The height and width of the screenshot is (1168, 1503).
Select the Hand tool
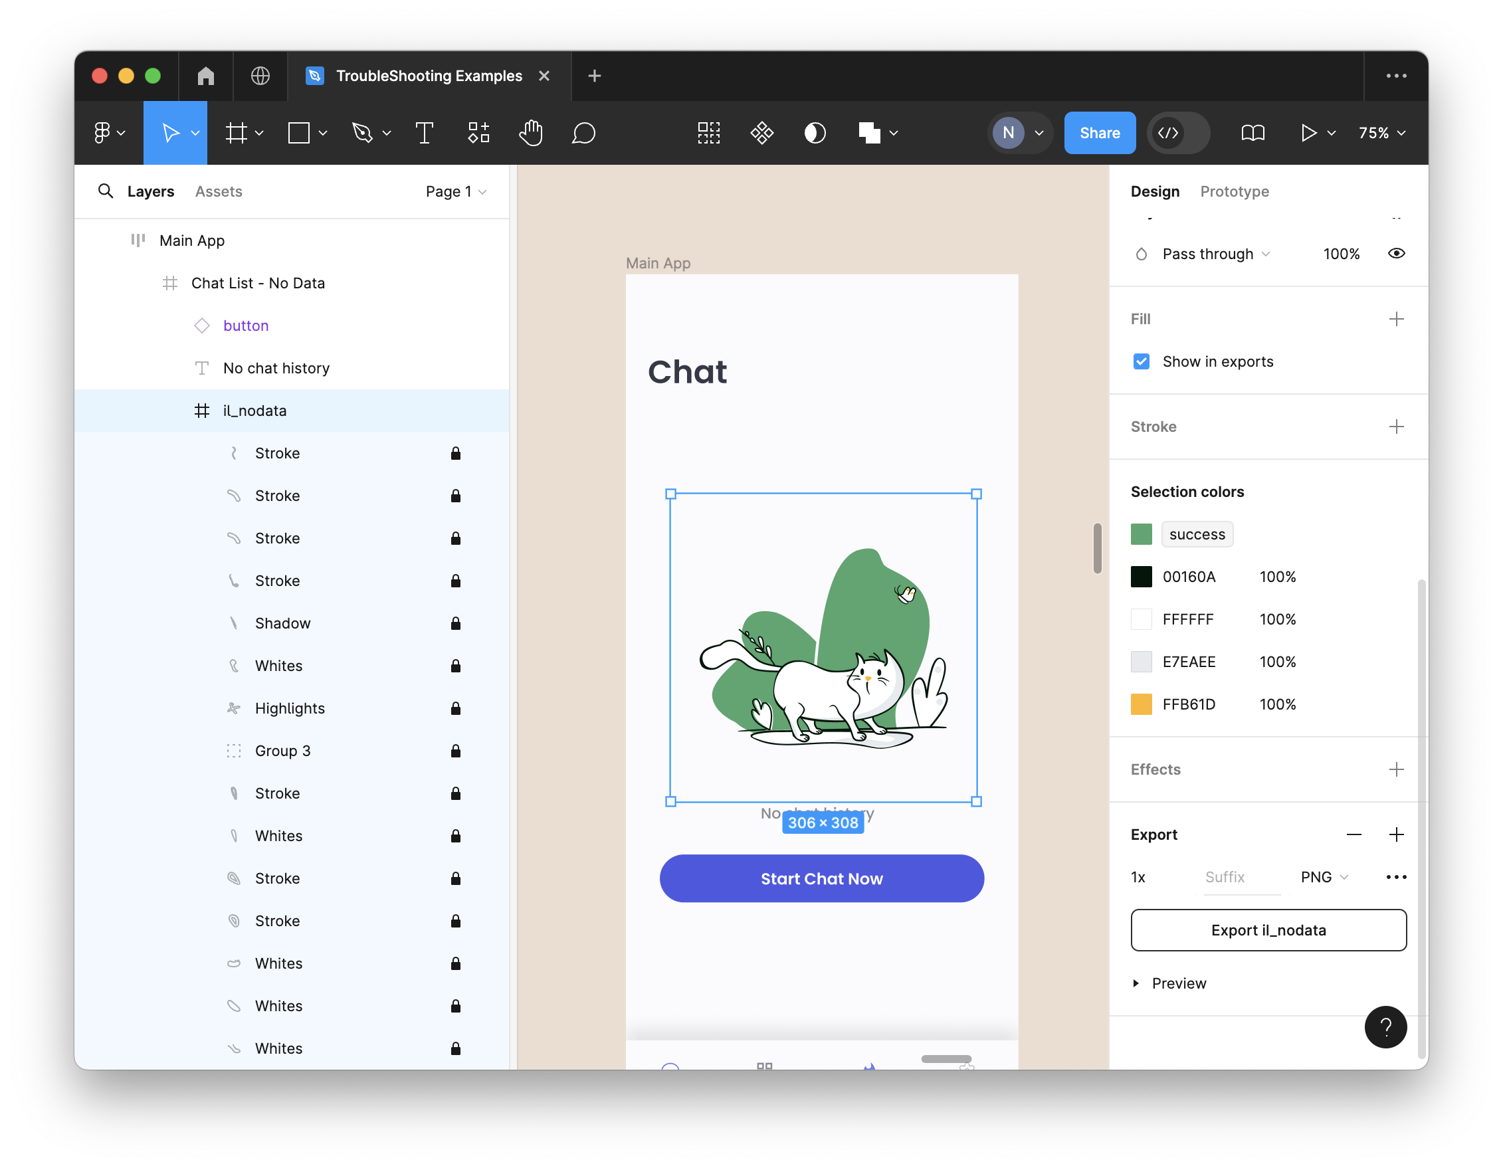point(531,133)
